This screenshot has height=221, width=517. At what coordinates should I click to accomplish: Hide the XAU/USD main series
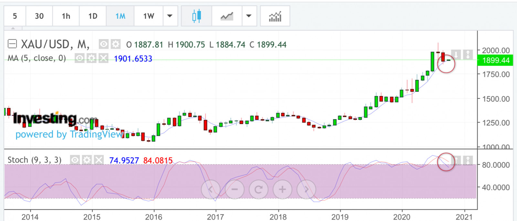pyautogui.click(x=103, y=44)
